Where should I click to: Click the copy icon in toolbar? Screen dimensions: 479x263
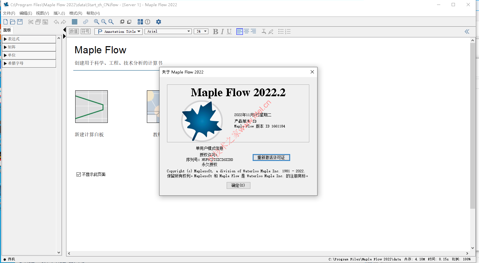[38, 22]
